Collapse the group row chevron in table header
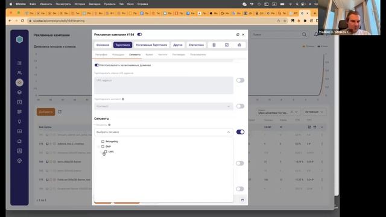 pos(321,127)
